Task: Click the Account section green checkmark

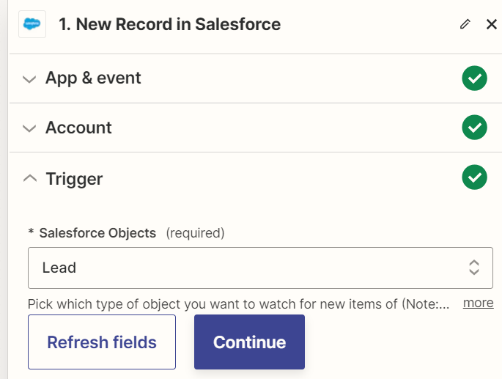Action: (x=474, y=128)
